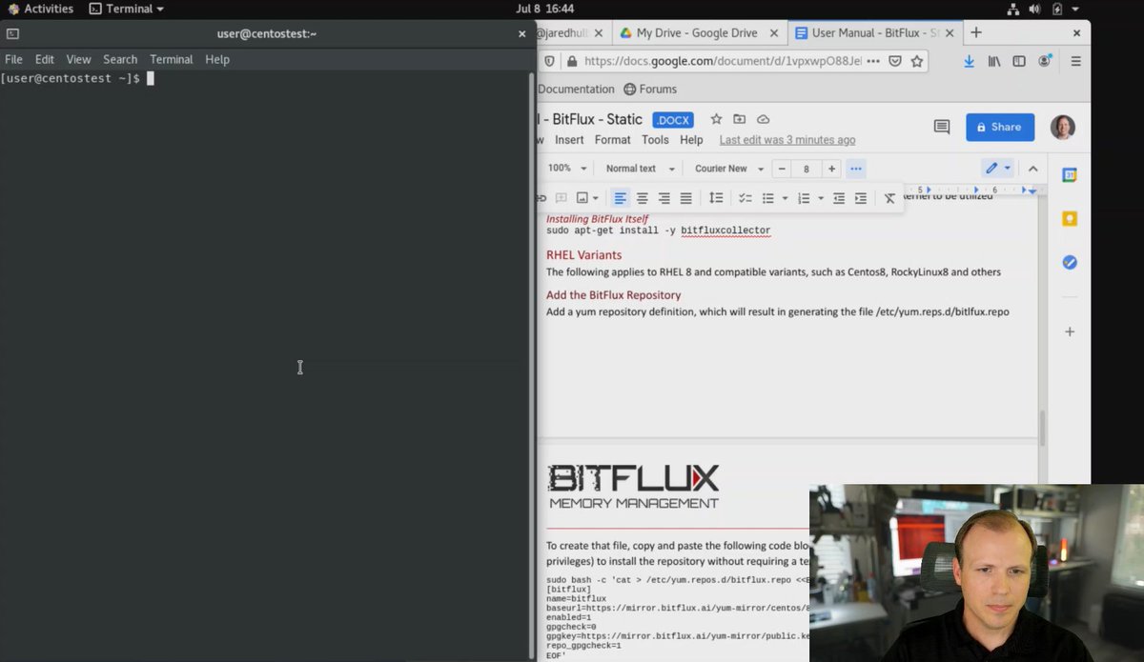Open Google Tasks in the side panel
Screen dimensions: 1144x662
(x=1069, y=262)
